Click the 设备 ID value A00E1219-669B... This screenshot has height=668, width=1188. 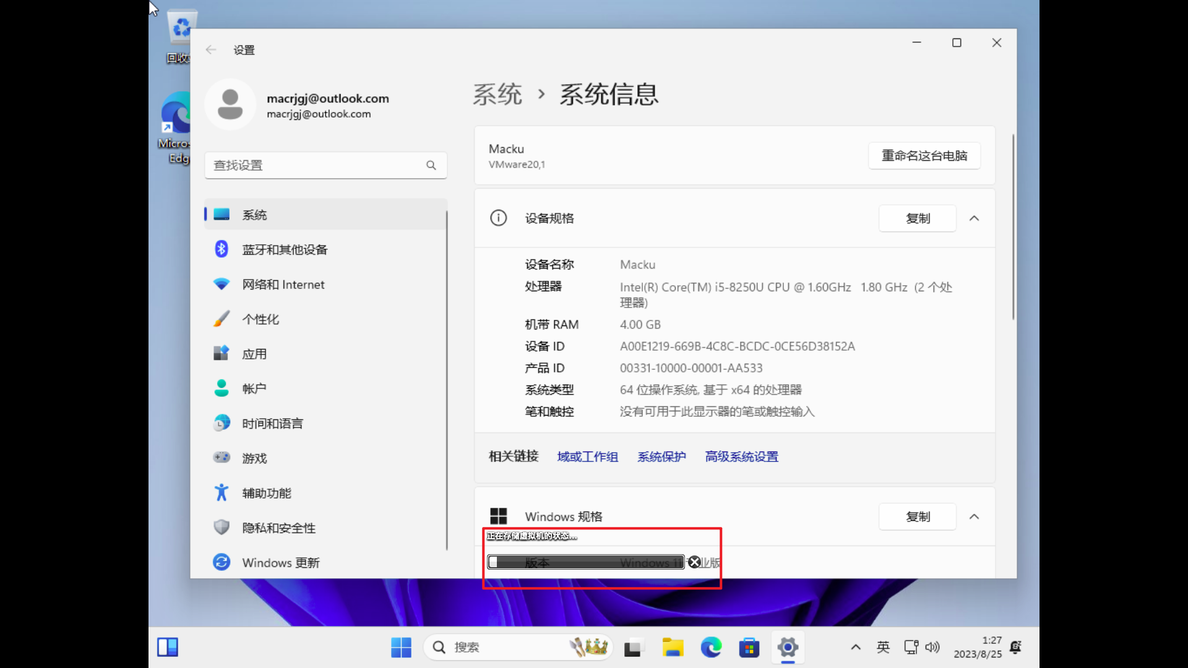coord(737,346)
